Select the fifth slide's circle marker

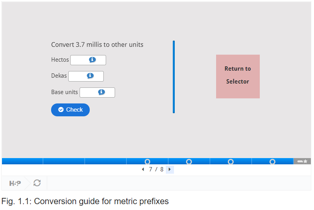click(x=189, y=162)
